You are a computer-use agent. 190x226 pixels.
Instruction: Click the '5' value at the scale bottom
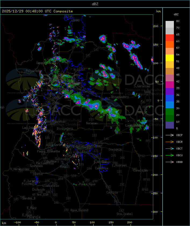[177, 128]
